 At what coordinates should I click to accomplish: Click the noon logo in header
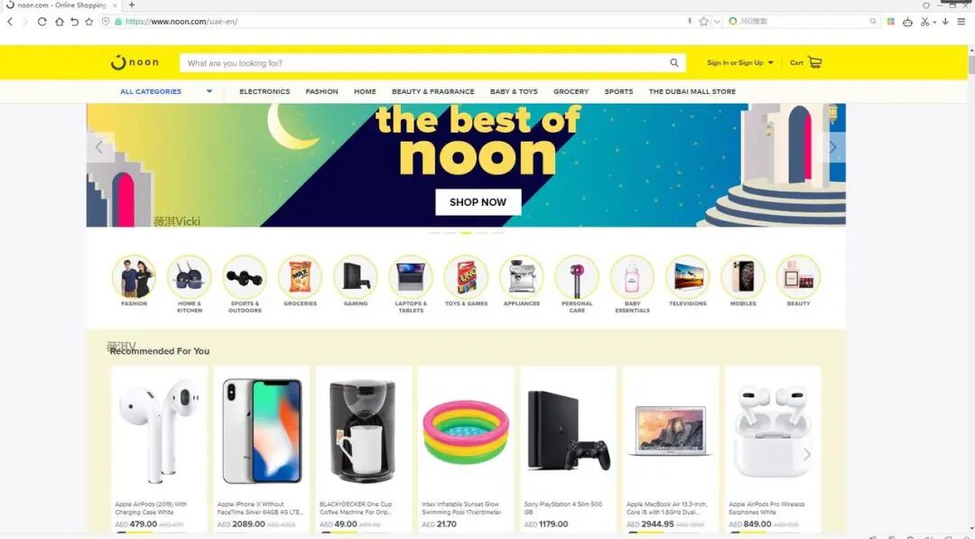(135, 62)
